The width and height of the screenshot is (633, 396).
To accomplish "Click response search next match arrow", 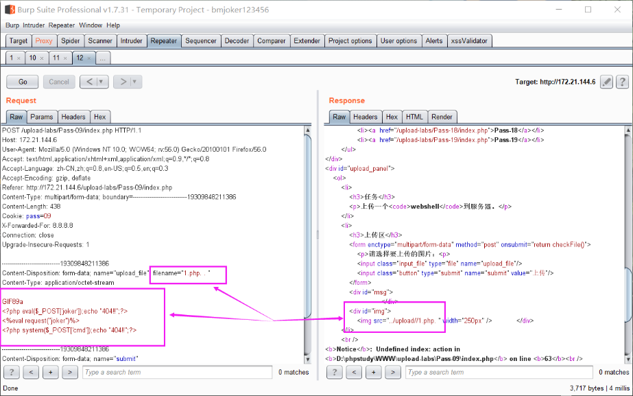I will (393, 372).
